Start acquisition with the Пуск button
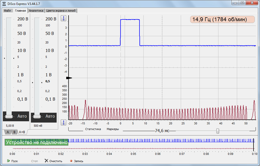This screenshot has height=166, width=260. 12,161
